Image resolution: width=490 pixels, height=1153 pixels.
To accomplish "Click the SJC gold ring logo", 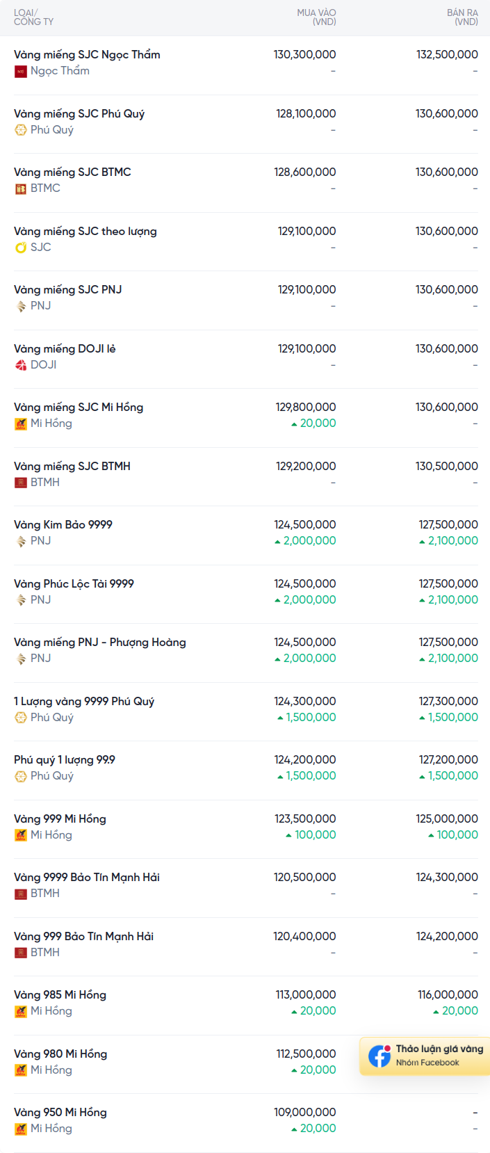I will tap(21, 248).
